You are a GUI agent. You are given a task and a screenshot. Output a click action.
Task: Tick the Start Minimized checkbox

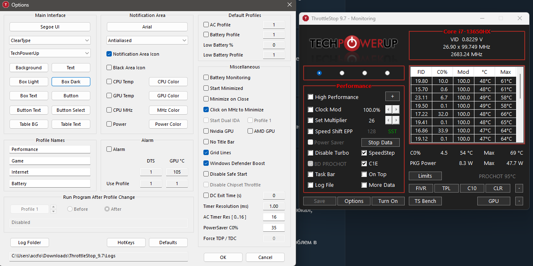206,88
